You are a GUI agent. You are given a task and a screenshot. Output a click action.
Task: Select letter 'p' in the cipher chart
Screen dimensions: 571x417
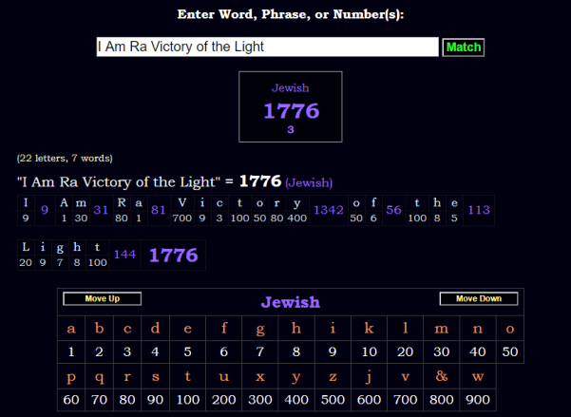pos(71,375)
